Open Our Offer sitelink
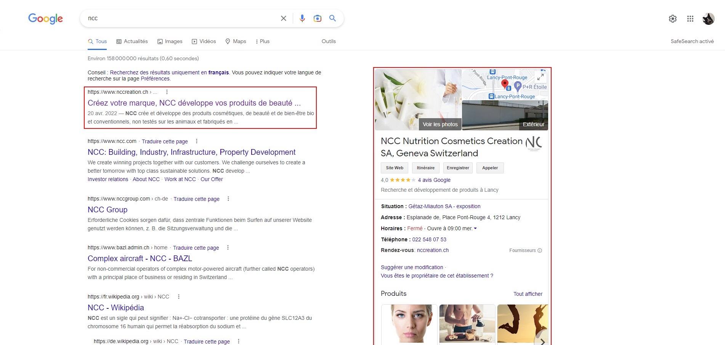Image resolution: width=725 pixels, height=345 pixels. point(212,179)
